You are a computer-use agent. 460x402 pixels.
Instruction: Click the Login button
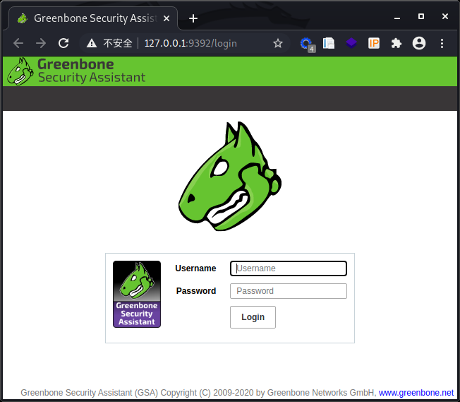pyautogui.click(x=253, y=317)
